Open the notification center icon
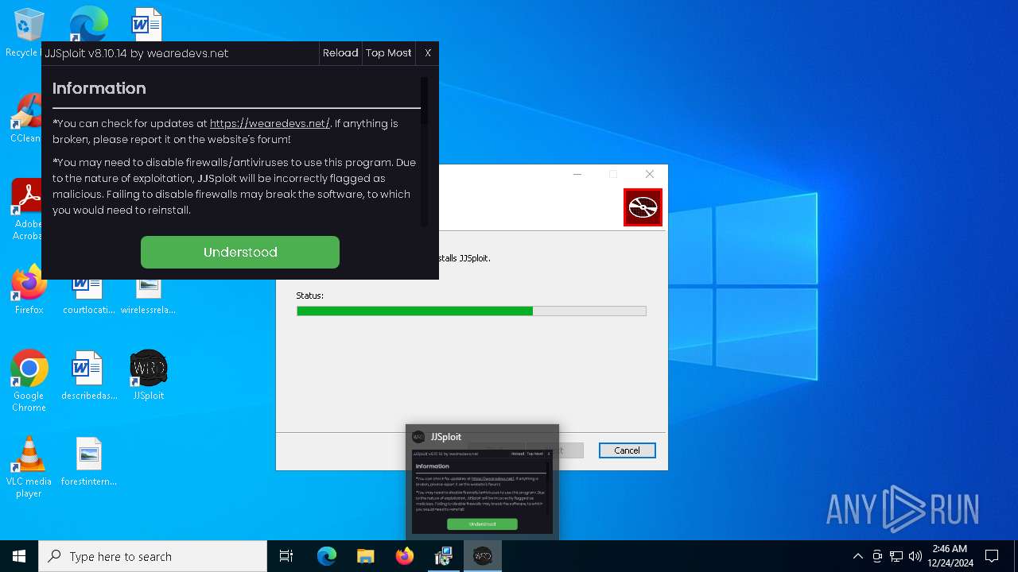 coord(992,556)
